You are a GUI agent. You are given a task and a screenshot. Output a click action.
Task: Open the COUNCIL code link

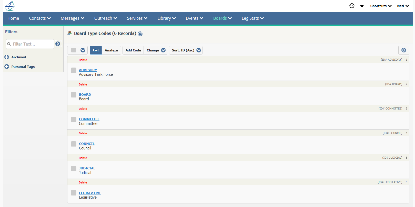point(87,144)
